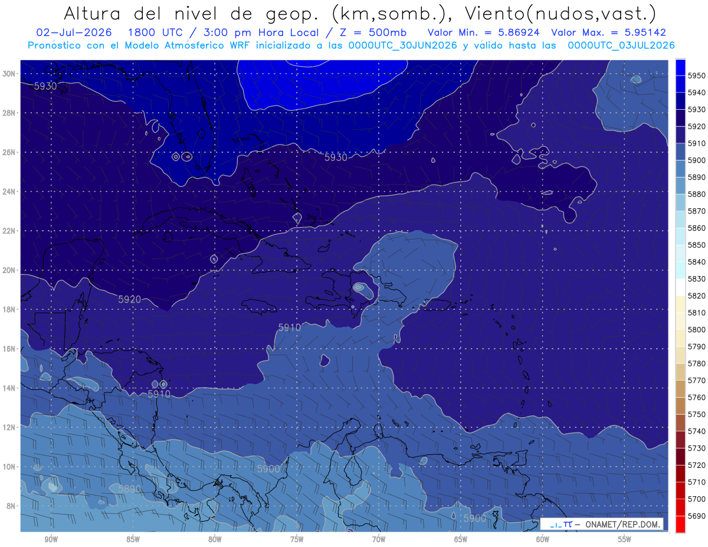Click the 5890 contour label on the map
Viewport: 708px width, 547px height.
point(130,489)
